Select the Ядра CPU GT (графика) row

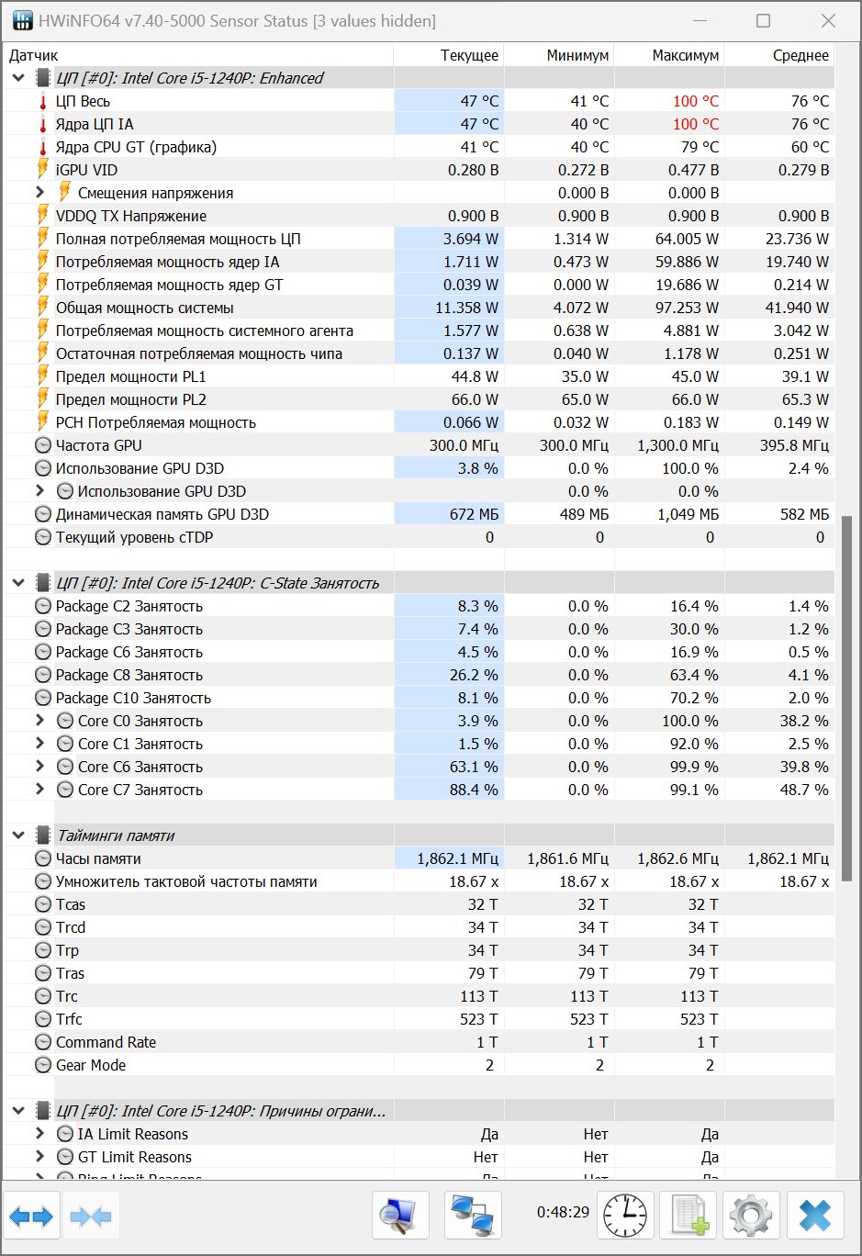point(419,147)
